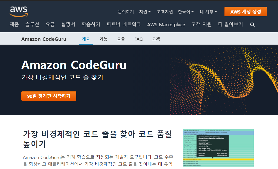Open the search magnifier icon
The image size is (278, 169).
pyautogui.click(x=252, y=25)
